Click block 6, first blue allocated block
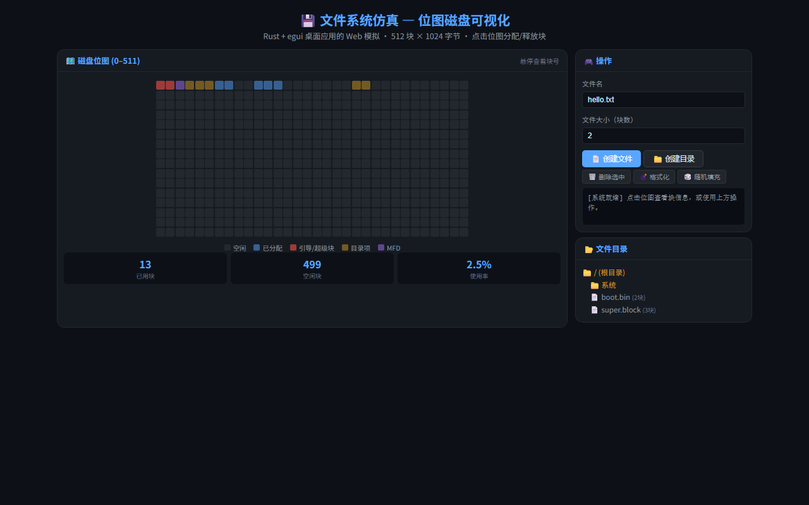Viewport: 809px width, 505px height. 219,85
